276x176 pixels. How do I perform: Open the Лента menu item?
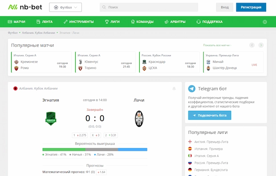(45, 22)
